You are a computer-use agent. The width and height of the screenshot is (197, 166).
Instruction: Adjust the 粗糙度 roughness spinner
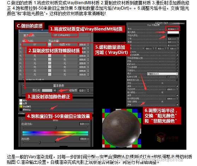tap(88, 90)
